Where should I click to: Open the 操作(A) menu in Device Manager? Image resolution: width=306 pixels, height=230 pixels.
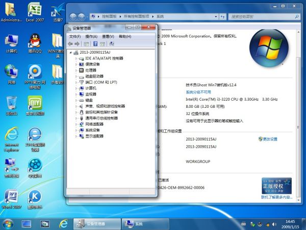point(91,37)
